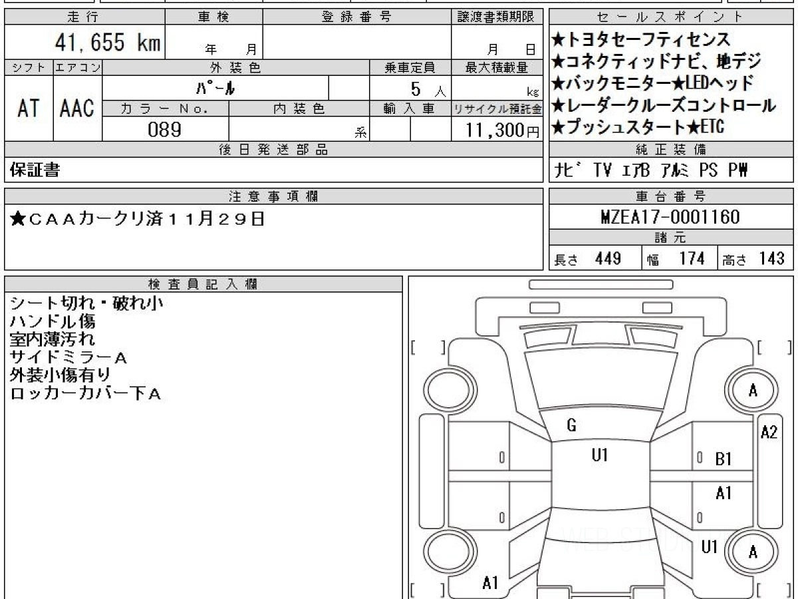
Task: Click the G mark on the windshield diagram
Action: [x=572, y=426]
